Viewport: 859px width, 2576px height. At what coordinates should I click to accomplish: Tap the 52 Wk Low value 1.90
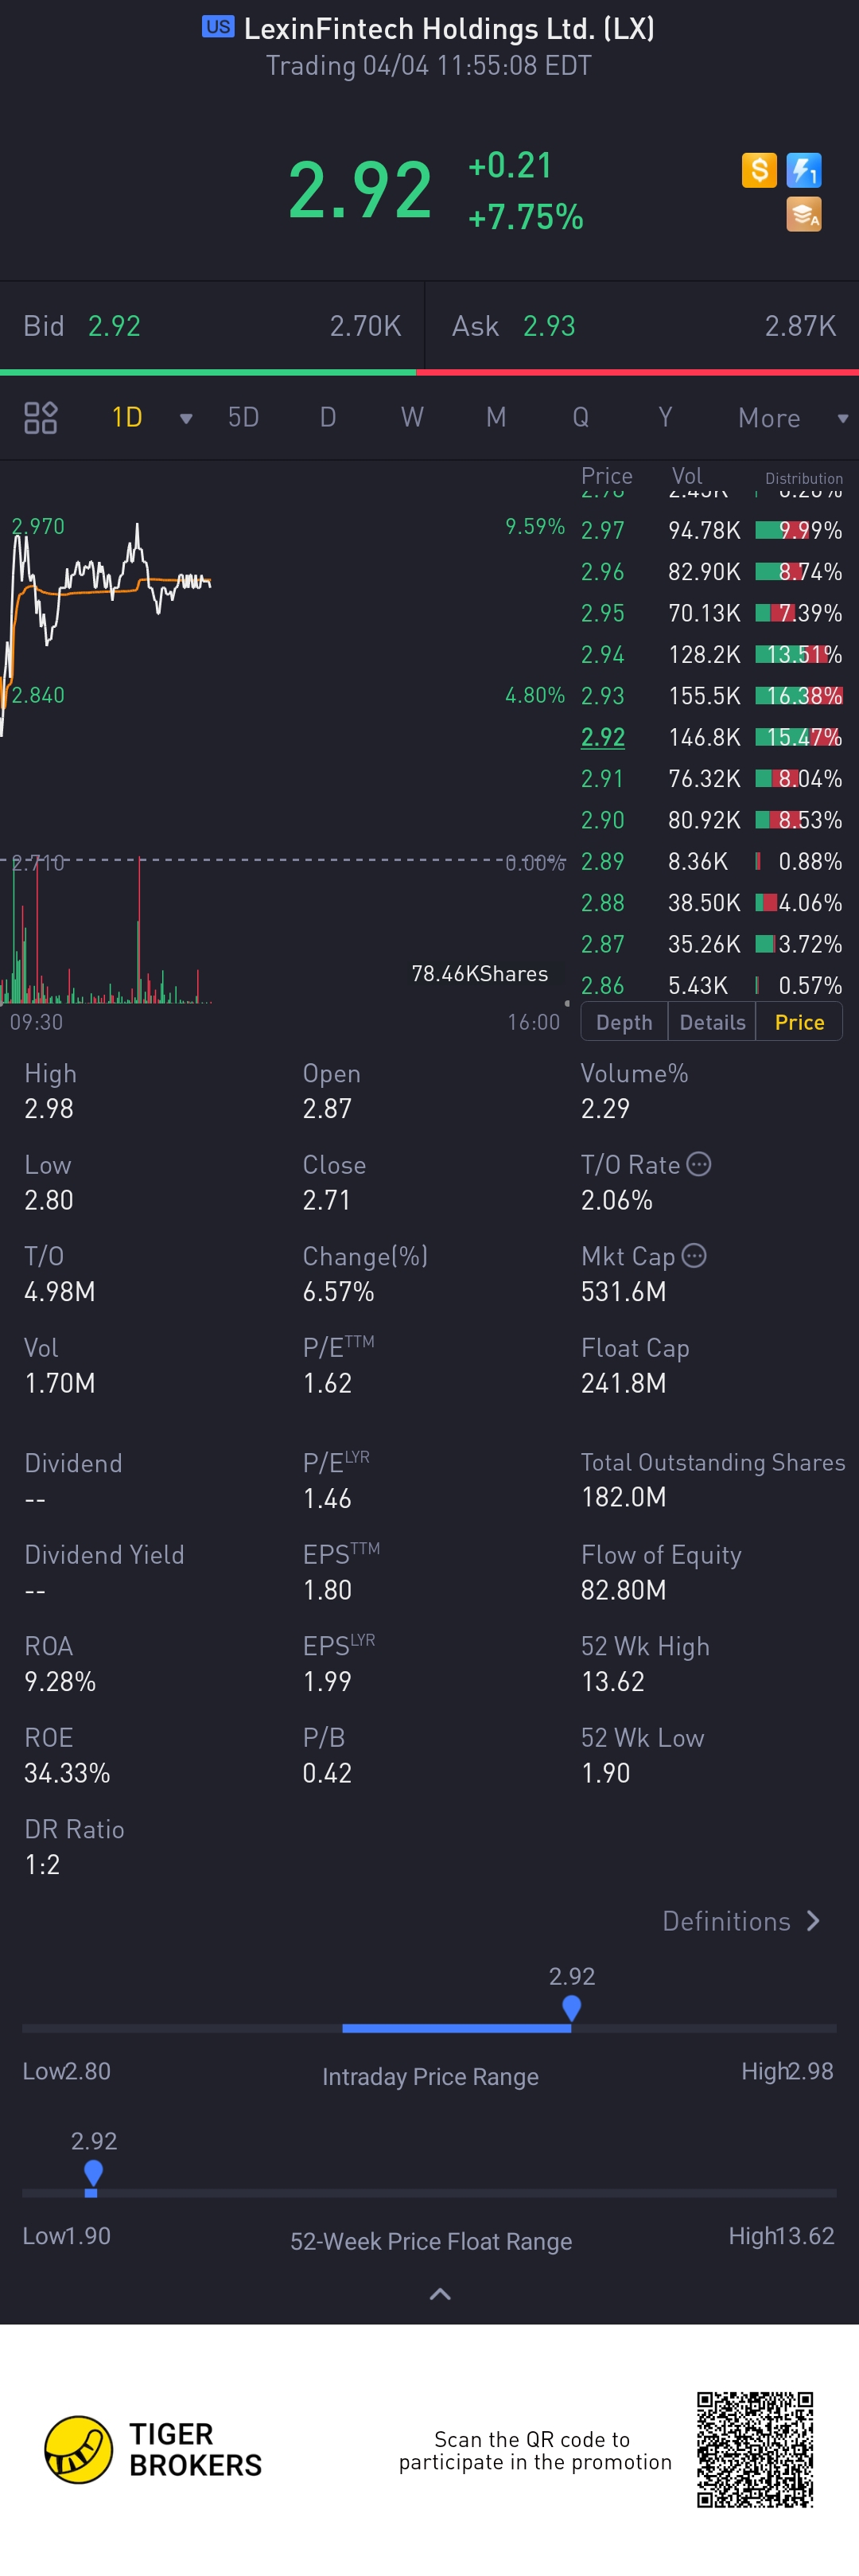(606, 1773)
